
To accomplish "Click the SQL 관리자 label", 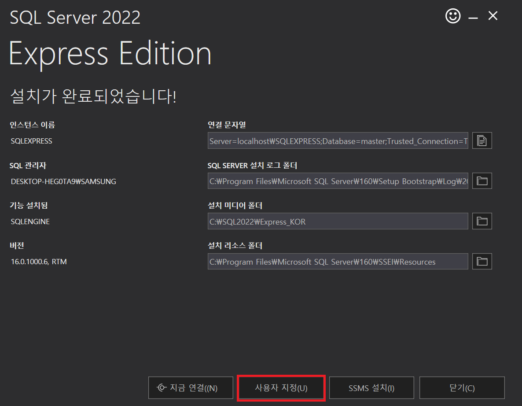I will (x=28, y=166).
